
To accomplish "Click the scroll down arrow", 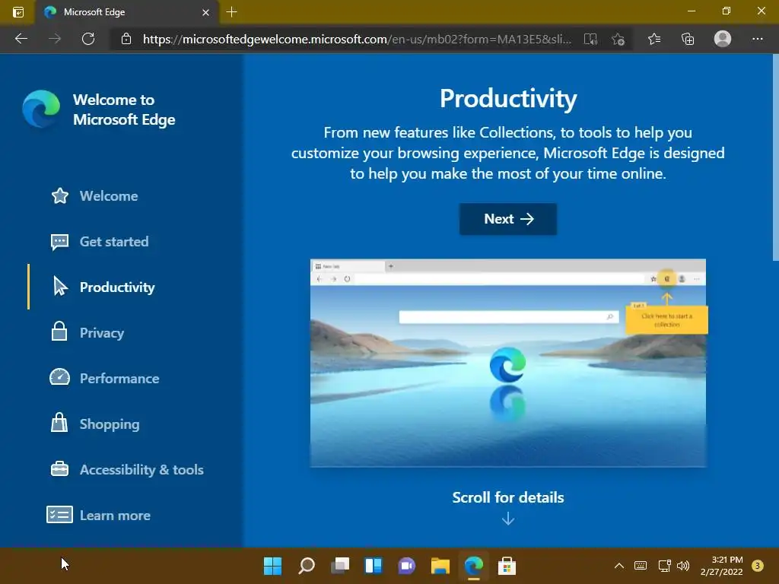I will point(507,519).
